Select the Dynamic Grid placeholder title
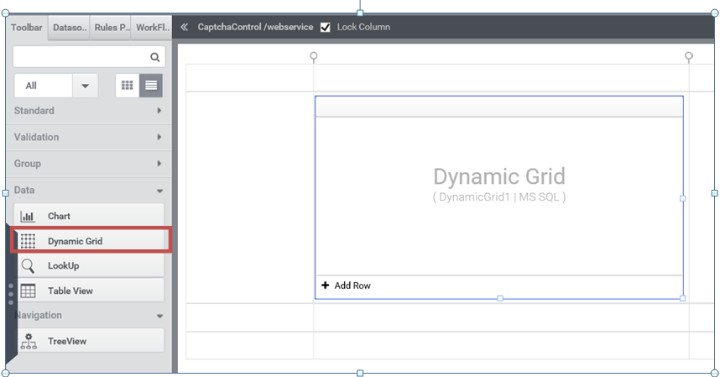Image resolution: width=720 pixels, height=377 pixels. pos(499,176)
